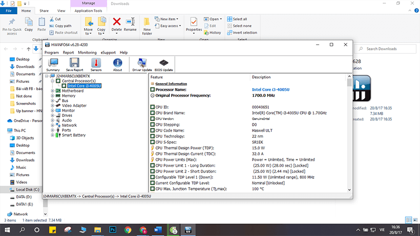Select the Intel Core i3-4005U processor name value
Viewport: 420px width, 236px height.
(270, 90)
